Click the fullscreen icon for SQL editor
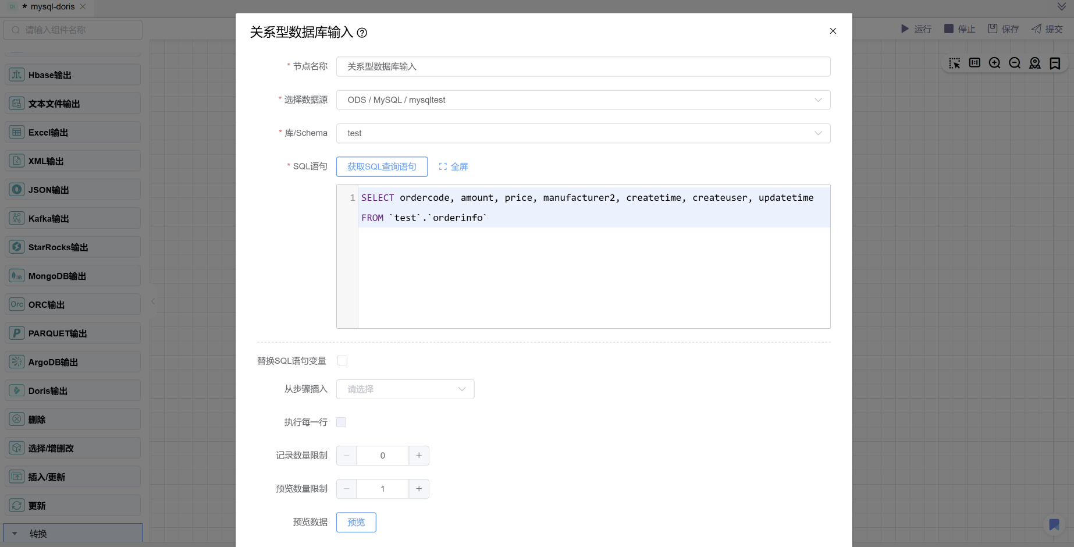The image size is (1074, 547). point(443,166)
